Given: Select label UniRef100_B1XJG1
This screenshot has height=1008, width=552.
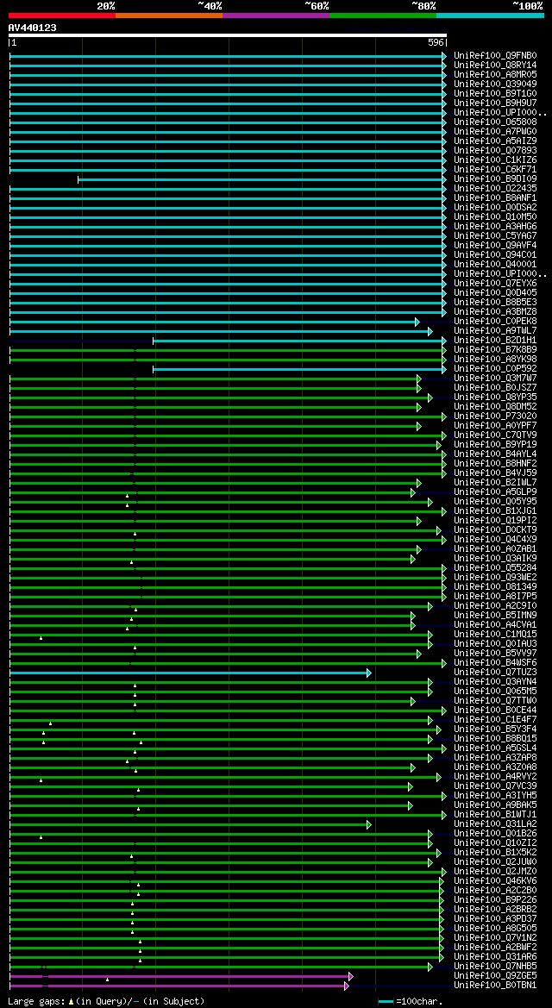Looking at the screenshot, I should (x=495, y=511).
